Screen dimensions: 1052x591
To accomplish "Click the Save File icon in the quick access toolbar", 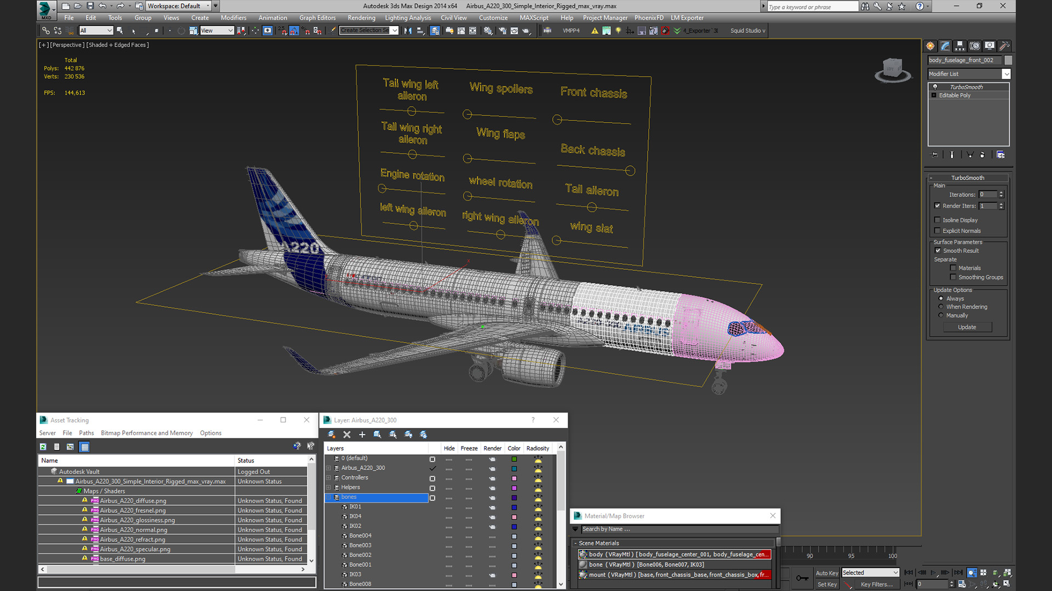I will 90,6.
